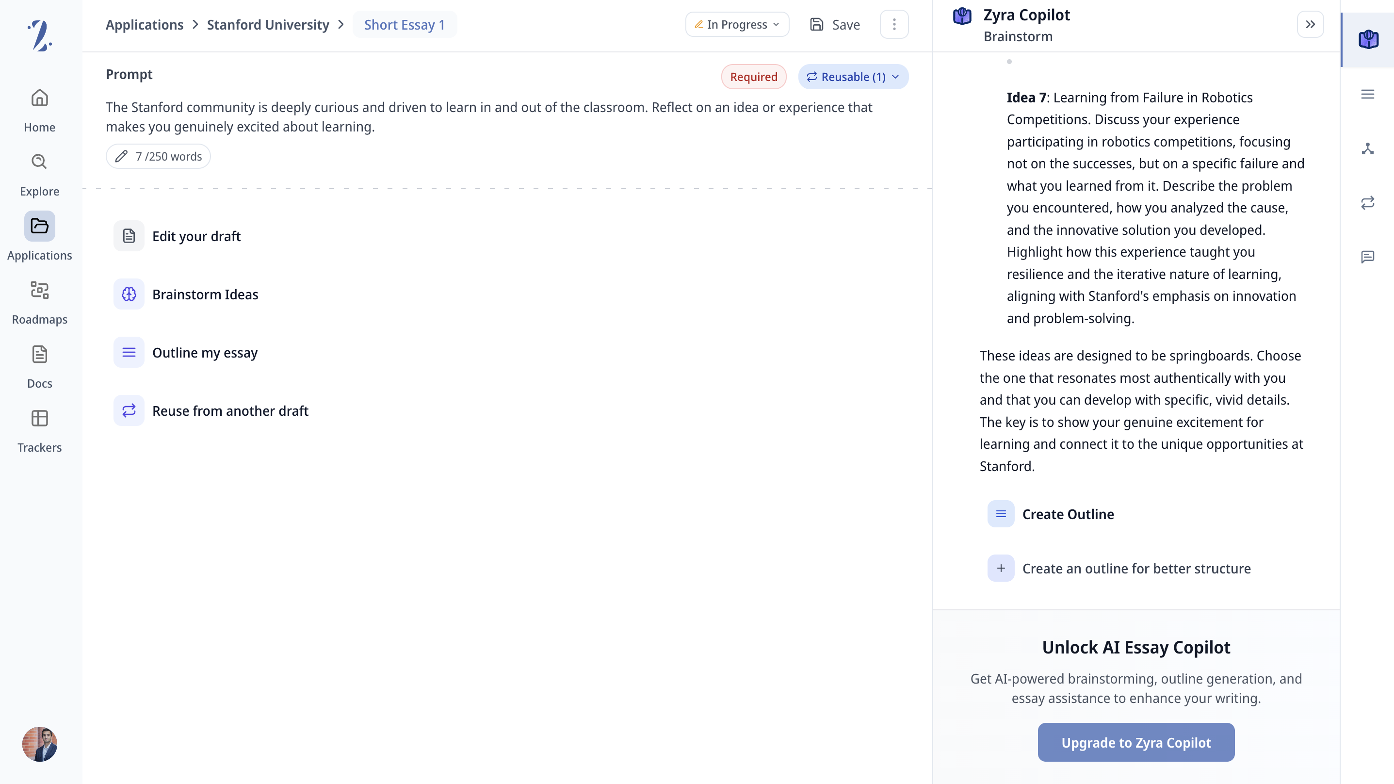
Task: Select Brainstorm Ideas option
Action: coord(205,294)
